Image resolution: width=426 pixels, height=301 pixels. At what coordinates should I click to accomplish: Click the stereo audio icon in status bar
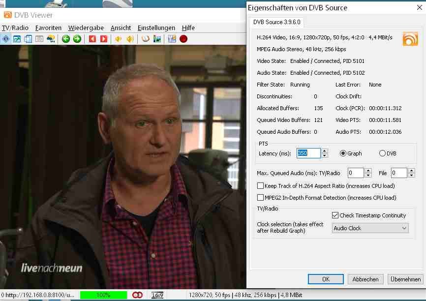[137, 295]
